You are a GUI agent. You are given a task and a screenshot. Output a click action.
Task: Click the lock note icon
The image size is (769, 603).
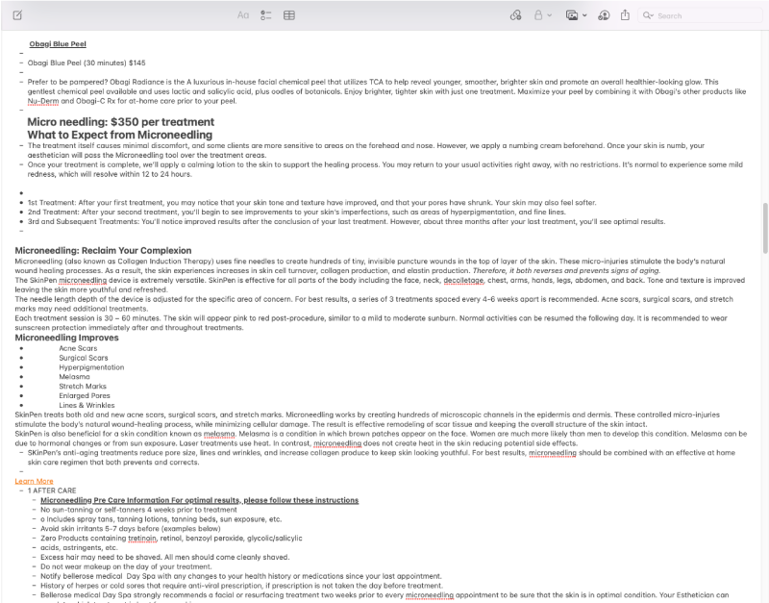538,15
